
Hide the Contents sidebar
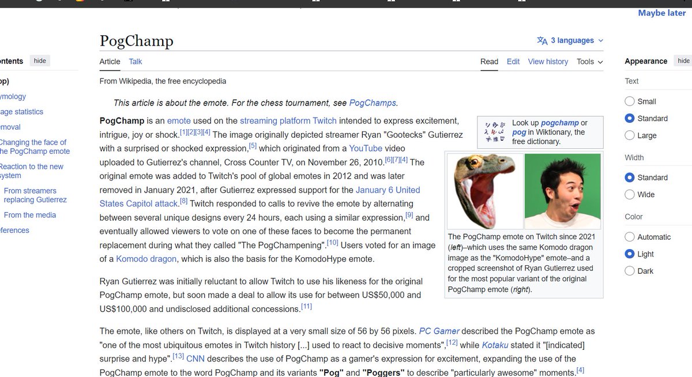point(40,61)
